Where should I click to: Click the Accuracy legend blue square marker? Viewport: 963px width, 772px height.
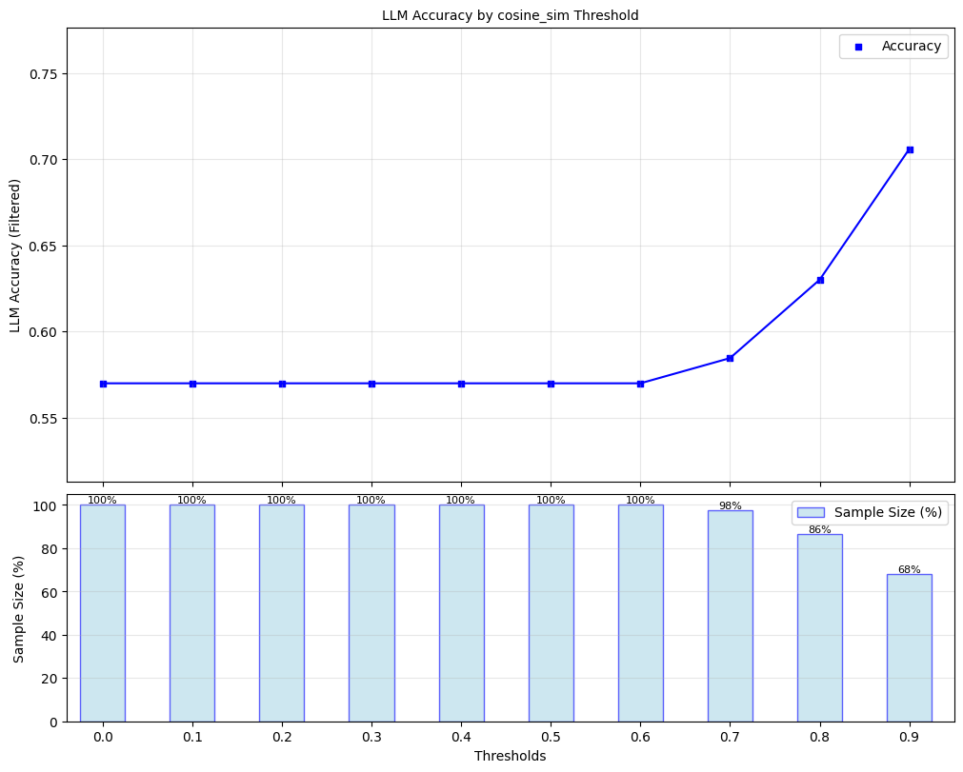859,47
